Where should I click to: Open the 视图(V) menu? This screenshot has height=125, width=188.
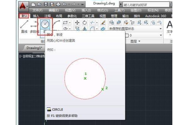(x=70, y=10)
